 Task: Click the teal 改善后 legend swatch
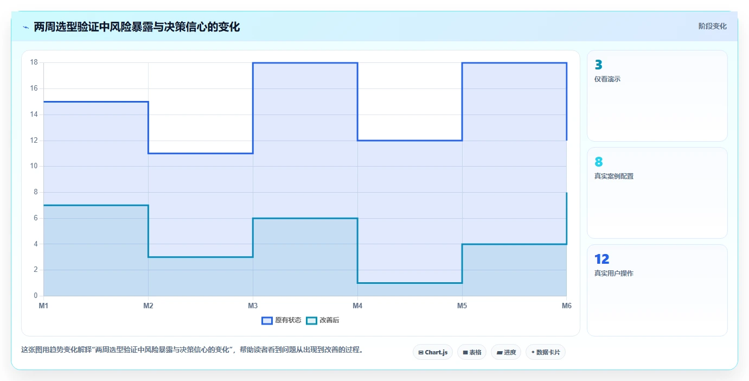point(311,320)
